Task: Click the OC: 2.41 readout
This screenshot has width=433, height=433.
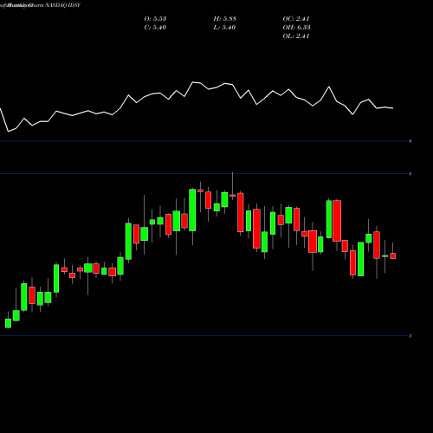Action: click(x=296, y=19)
